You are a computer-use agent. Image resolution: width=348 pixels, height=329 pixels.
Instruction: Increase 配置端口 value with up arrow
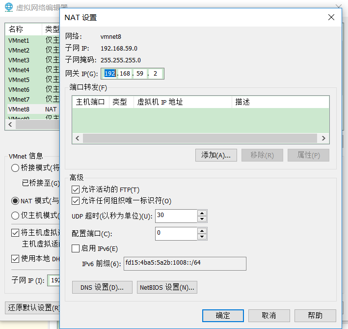(202, 231)
